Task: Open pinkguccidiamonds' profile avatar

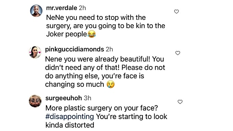Action: 35,52
